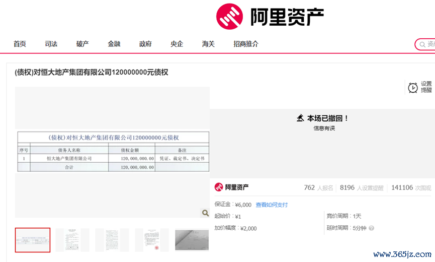Click the small 阿里资产 seller logo
Screen dimensions: 435x262
tap(219, 187)
